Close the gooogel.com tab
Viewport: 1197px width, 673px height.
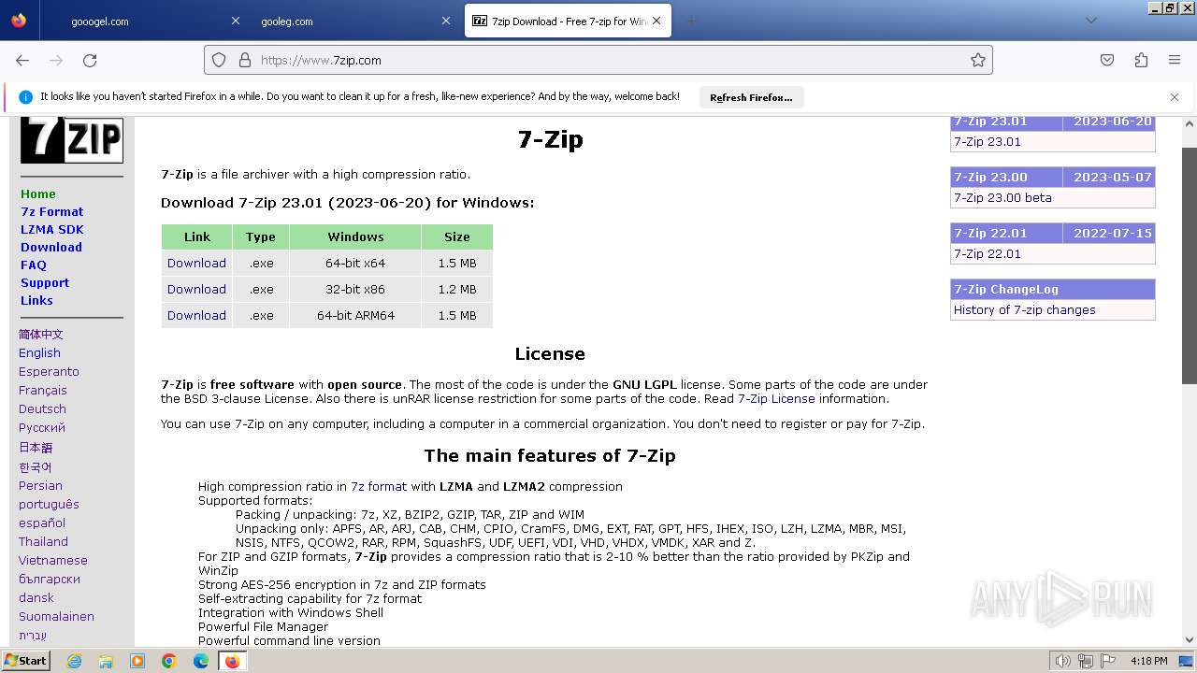236,21
